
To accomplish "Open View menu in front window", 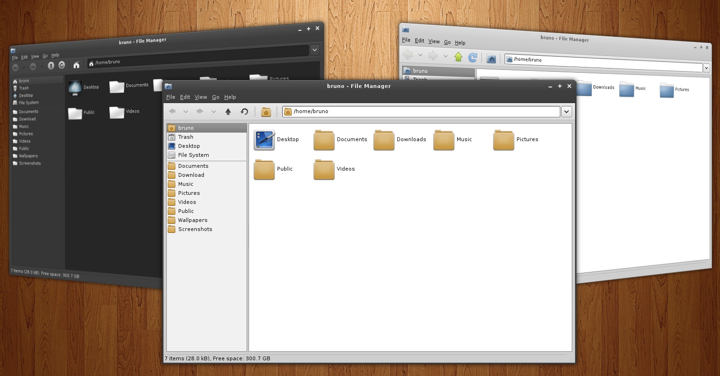I will 201,97.
